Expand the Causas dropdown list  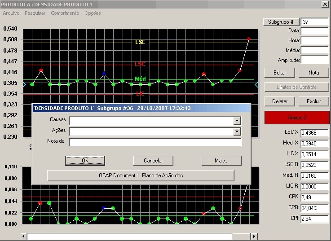237,121
